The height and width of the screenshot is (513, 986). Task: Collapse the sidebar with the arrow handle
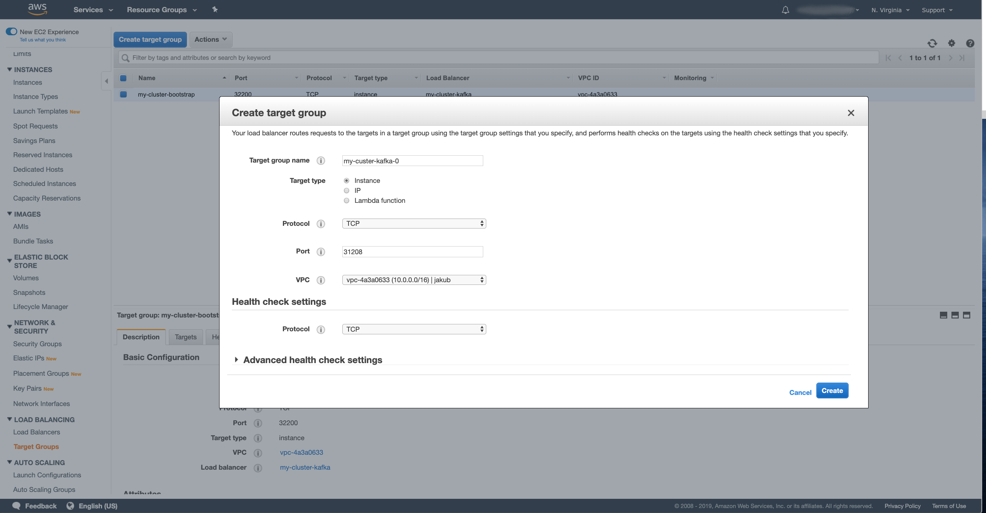pyautogui.click(x=106, y=81)
